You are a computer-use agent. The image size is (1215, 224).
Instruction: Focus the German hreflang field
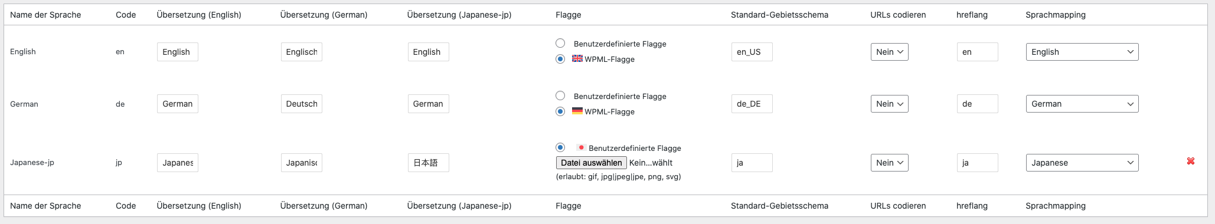977,104
